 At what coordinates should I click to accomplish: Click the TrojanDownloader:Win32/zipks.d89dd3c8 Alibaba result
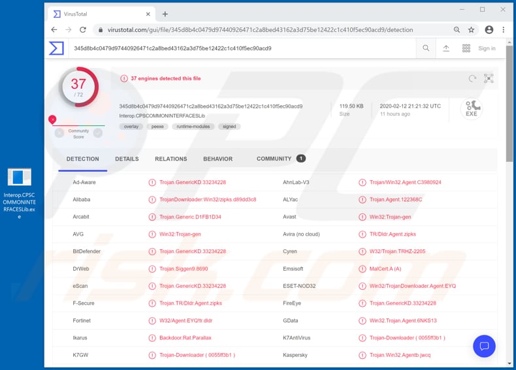pyautogui.click(x=208, y=200)
